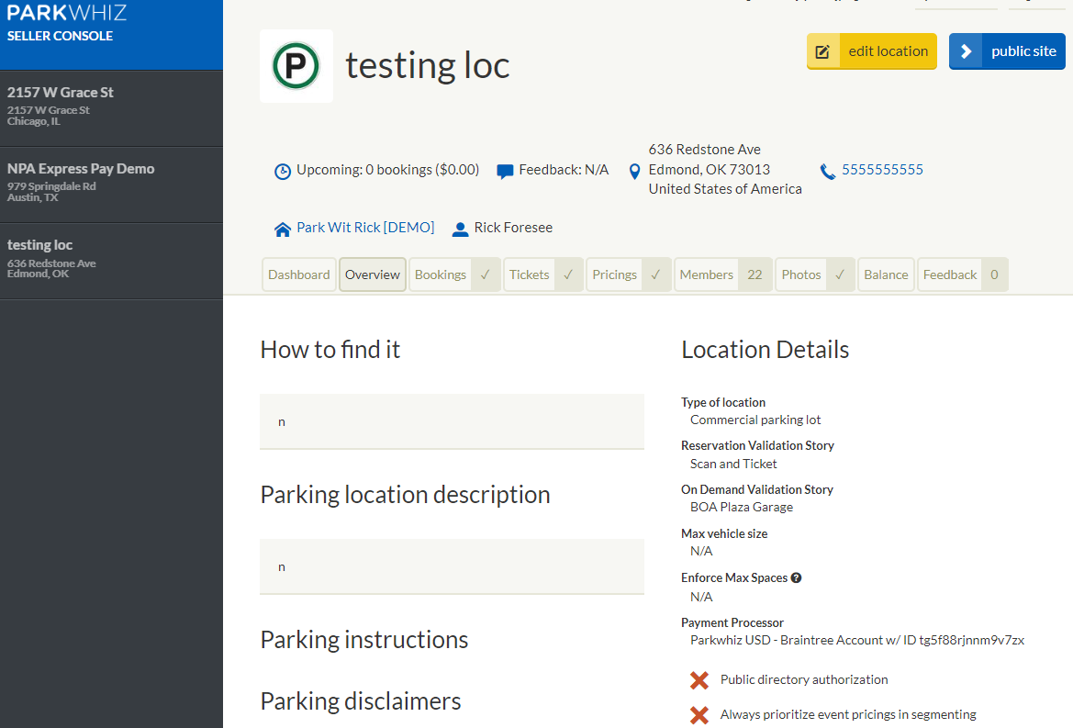Select 2157 W Grace St location in sidebar
The height and width of the screenshot is (728, 1073).
tap(112, 108)
